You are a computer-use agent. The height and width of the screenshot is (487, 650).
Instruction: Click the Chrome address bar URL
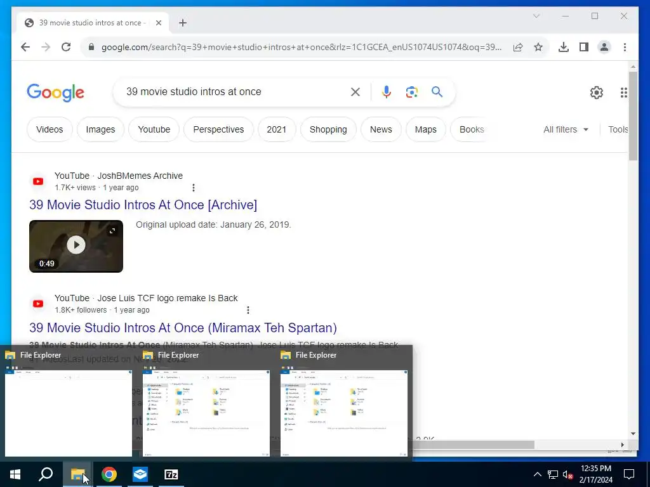[x=302, y=47]
